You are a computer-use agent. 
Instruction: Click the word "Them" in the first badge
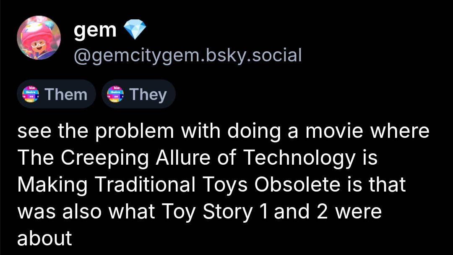pos(66,94)
